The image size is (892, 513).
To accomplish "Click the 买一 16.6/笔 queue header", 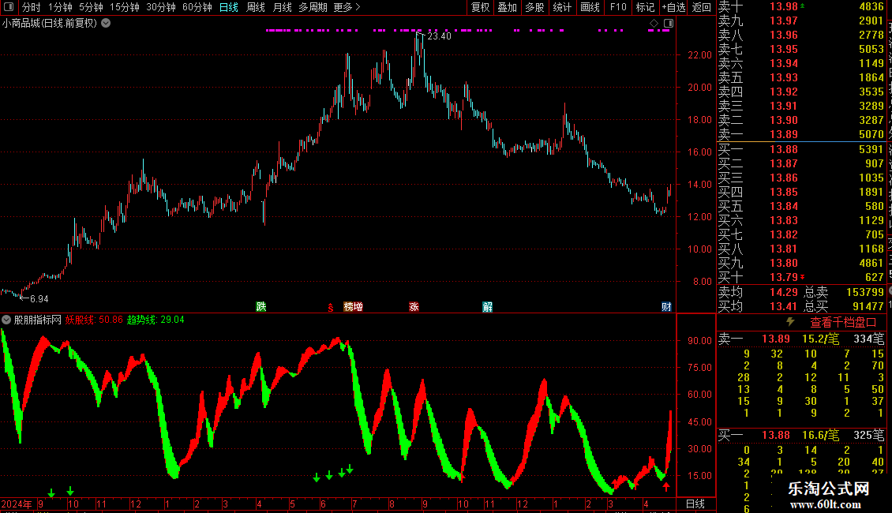I will [x=801, y=435].
